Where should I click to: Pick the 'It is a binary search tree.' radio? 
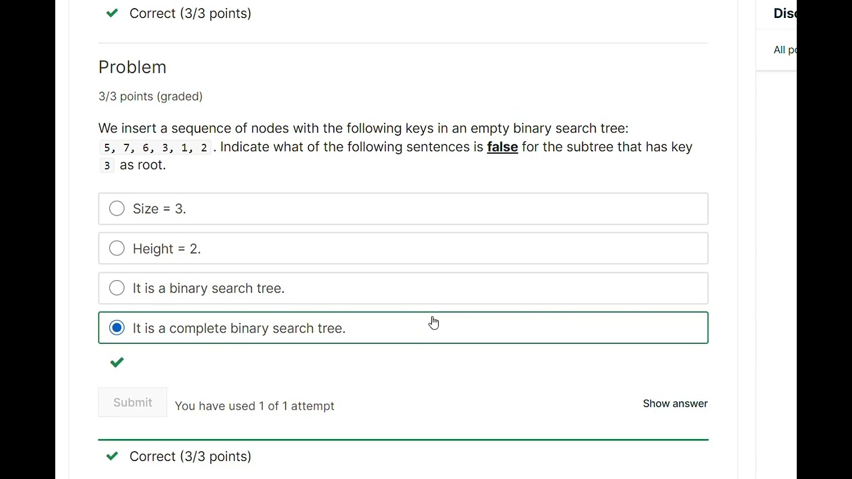click(117, 288)
